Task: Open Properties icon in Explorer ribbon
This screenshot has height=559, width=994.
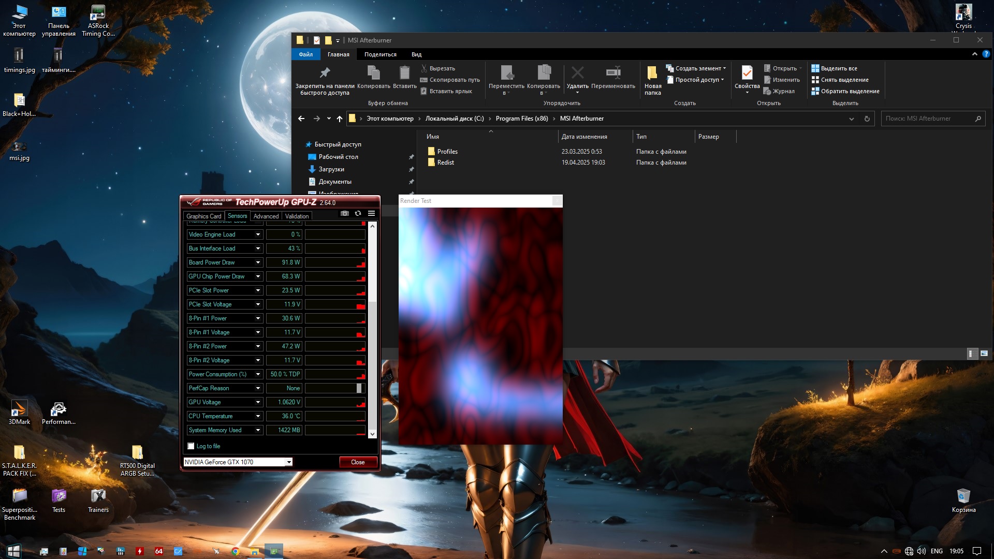Action: [x=747, y=72]
